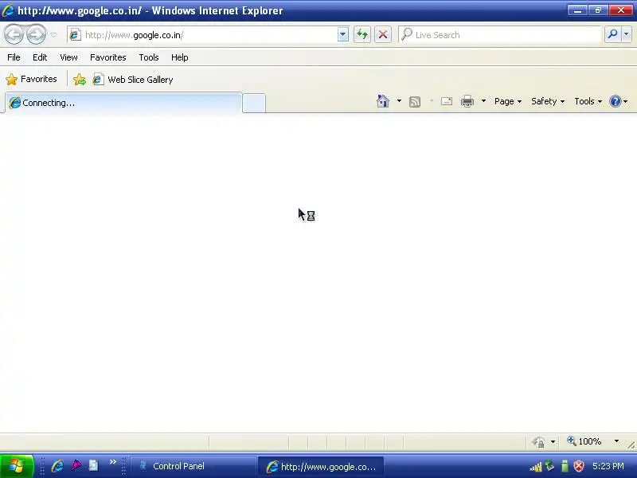Launch Internet Explorer from Quick Launch
Viewport: 637px width, 478px height.
tap(57, 466)
